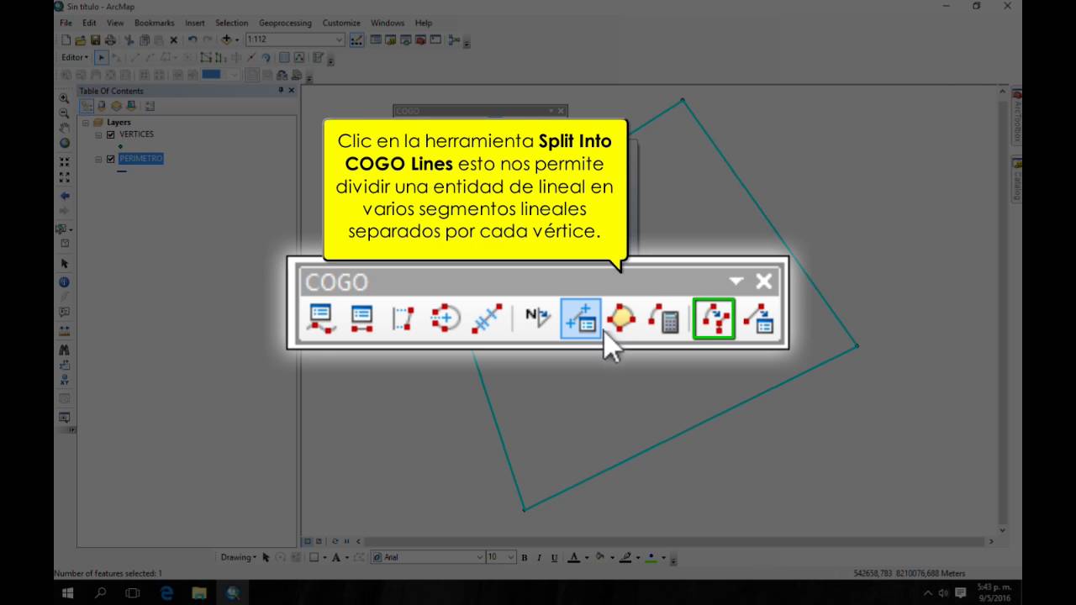Image resolution: width=1076 pixels, height=605 pixels.
Task: Select the black arrow Select Elements tool
Action: click(65, 264)
